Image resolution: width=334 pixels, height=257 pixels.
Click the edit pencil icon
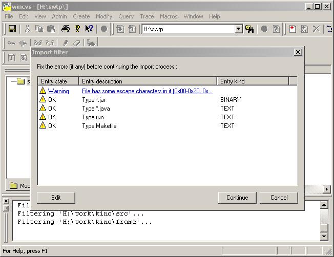[66, 43]
